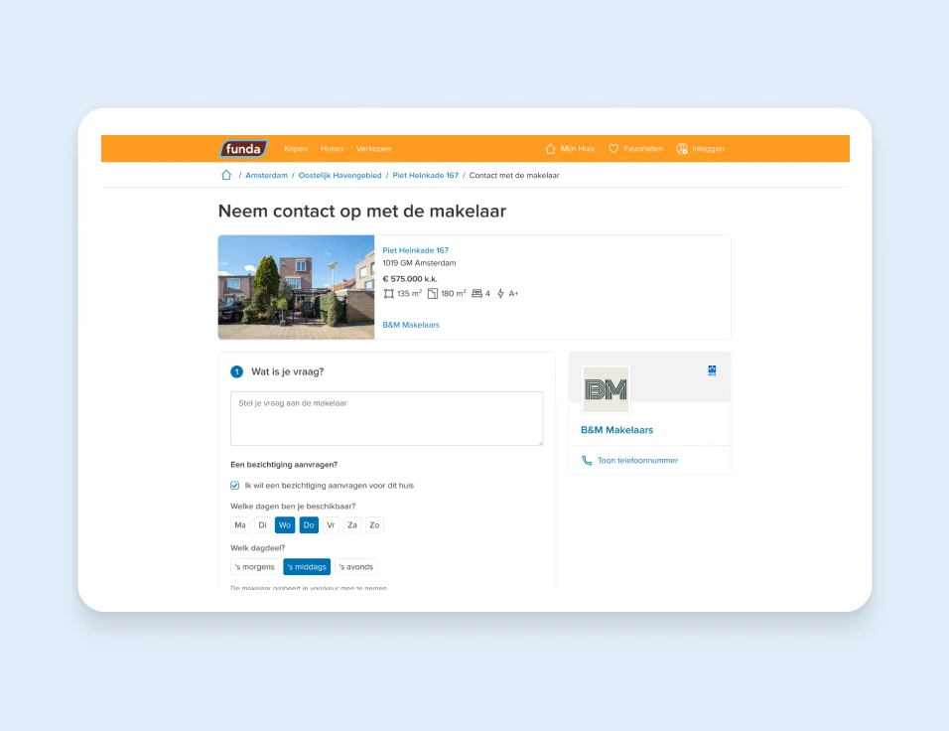Open the Favorieten text link
This screenshot has height=731, width=949.
[642, 149]
